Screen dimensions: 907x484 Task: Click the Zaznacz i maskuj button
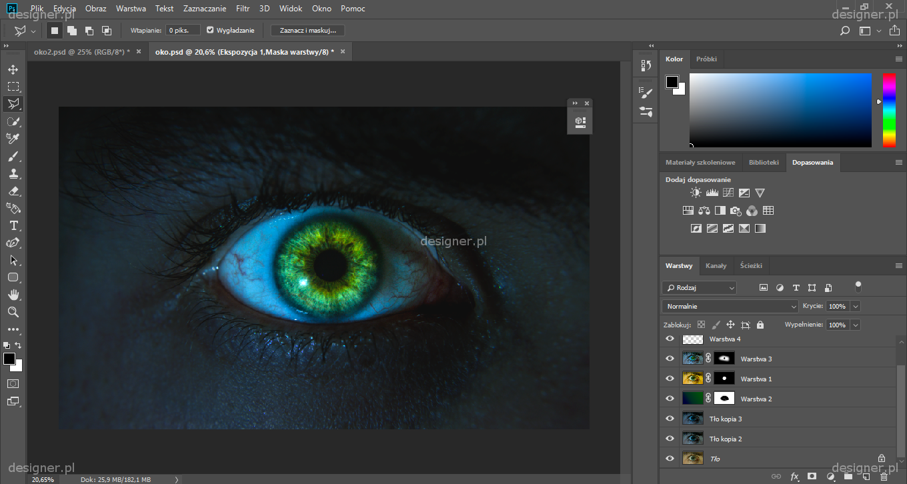coord(307,30)
